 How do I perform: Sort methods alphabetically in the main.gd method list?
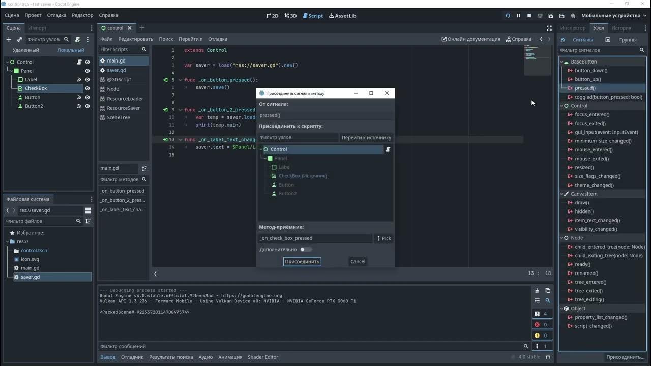[x=144, y=168]
